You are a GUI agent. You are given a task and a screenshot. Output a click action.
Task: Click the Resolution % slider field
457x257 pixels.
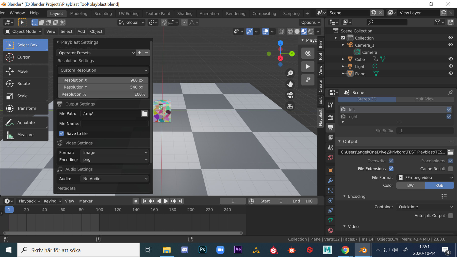pyautogui.click(x=103, y=94)
